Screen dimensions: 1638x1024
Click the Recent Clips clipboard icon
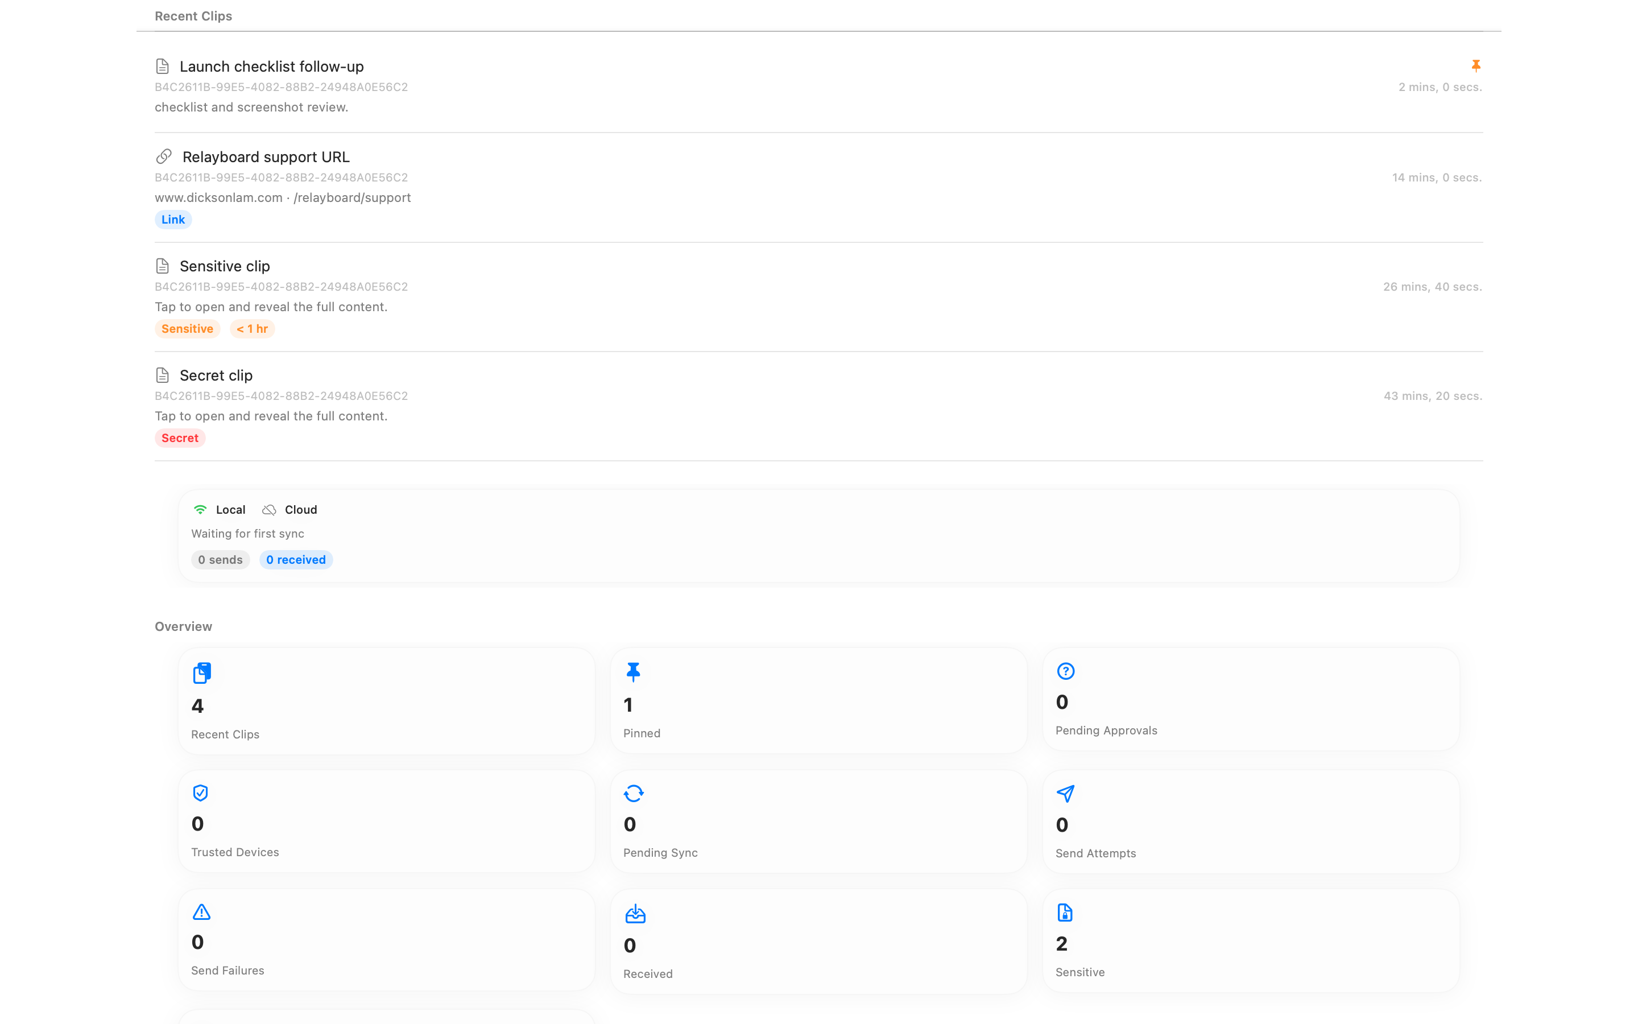pos(202,673)
